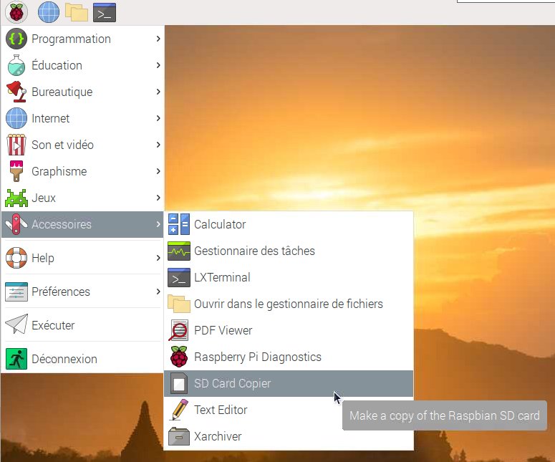This screenshot has width=555, height=462.
Task: Click the Internet globe icon in menu
Action: [16, 118]
